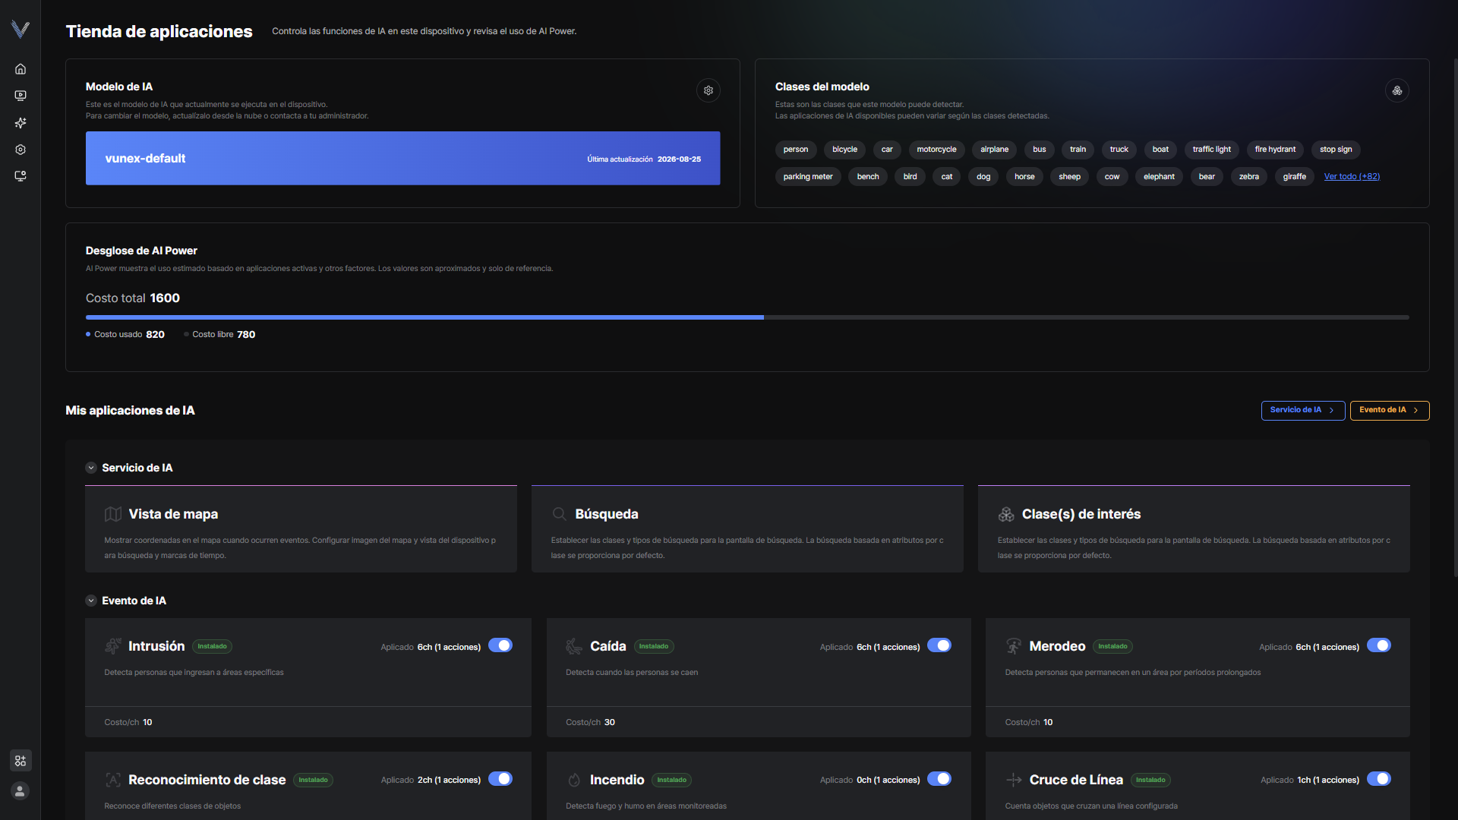Click 'Aplicado 0ch (1 acciones)' on Incendio

(869, 781)
